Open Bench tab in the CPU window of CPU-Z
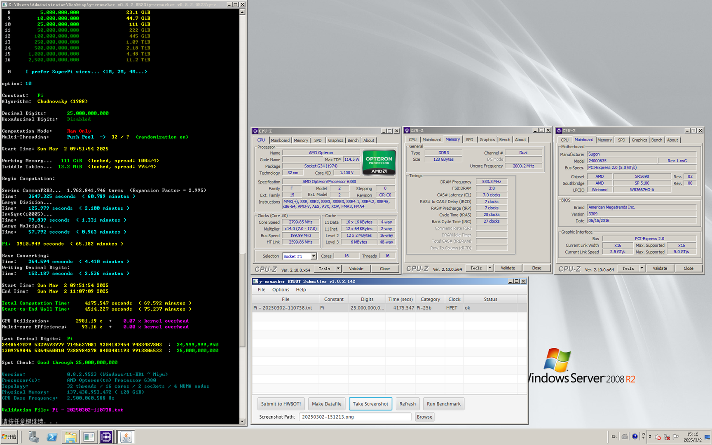Image resolution: width=712 pixels, height=445 pixels. click(353, 140)
